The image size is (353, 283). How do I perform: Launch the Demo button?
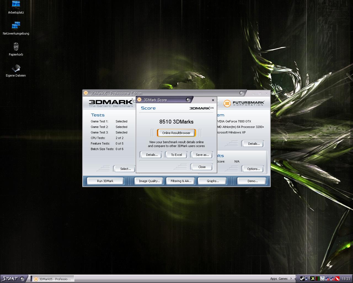tap(252, 181)
